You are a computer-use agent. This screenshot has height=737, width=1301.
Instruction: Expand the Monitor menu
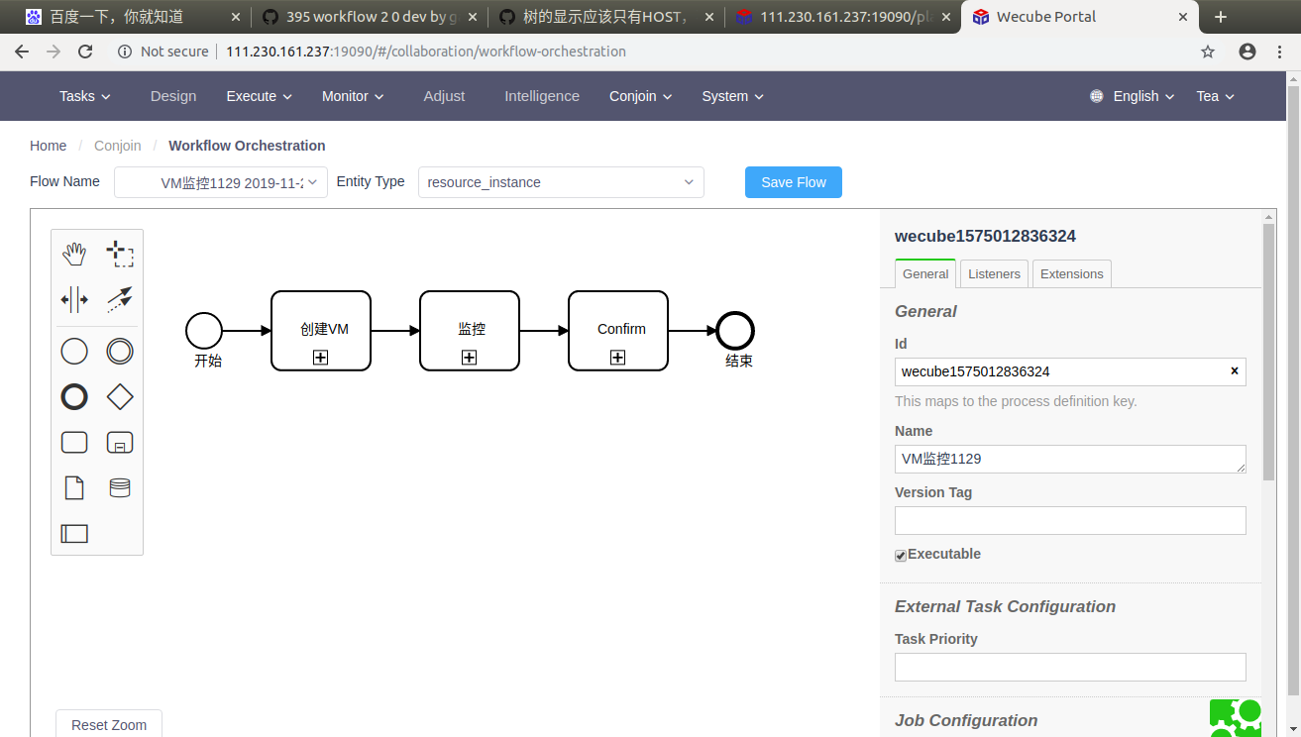[x=352, y=96]
